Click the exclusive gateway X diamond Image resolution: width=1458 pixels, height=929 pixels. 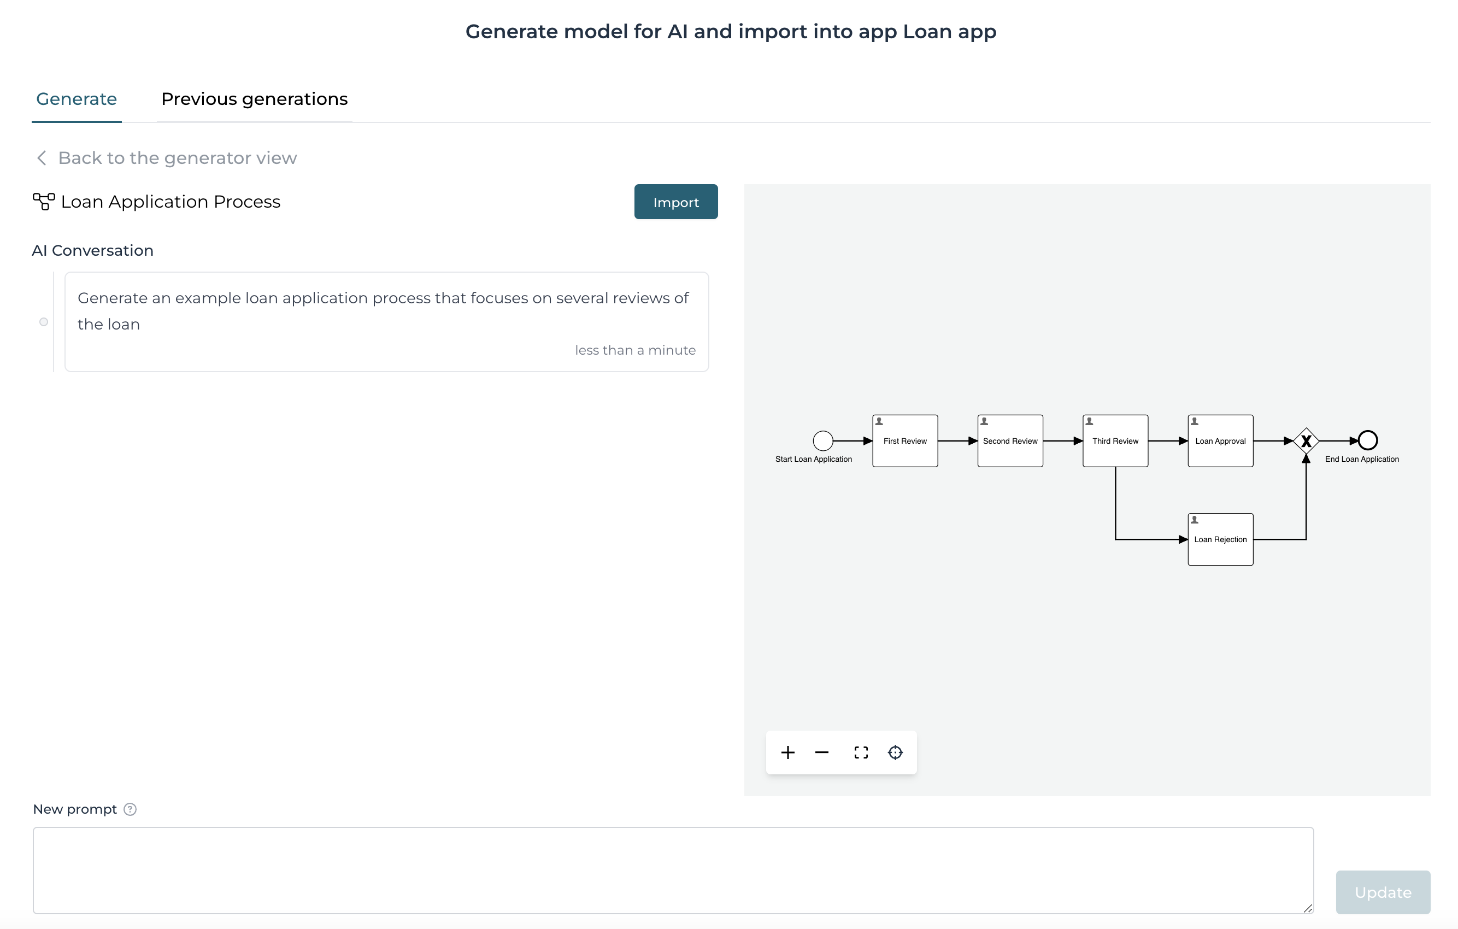click(1306, 441)
